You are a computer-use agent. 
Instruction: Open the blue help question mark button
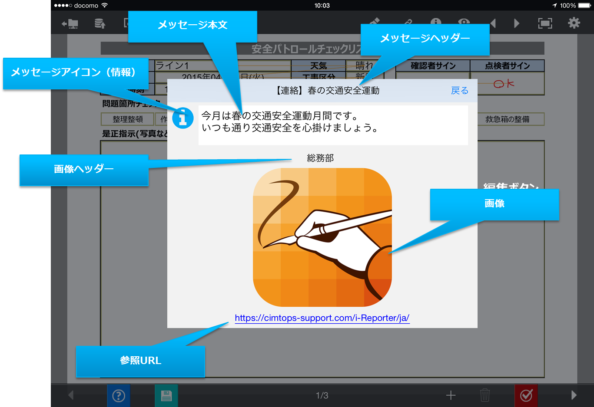click(119, 395)
